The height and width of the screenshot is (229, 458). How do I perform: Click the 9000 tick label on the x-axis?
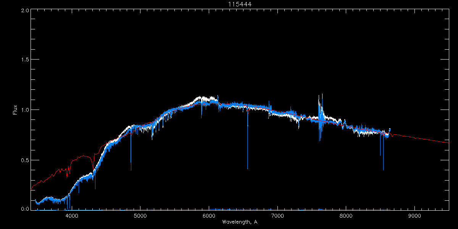(415, 216)
